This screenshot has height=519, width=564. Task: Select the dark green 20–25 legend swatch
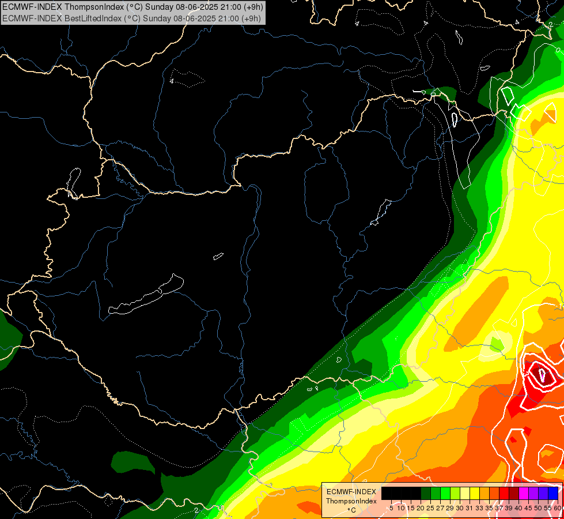tap(426, 493)
